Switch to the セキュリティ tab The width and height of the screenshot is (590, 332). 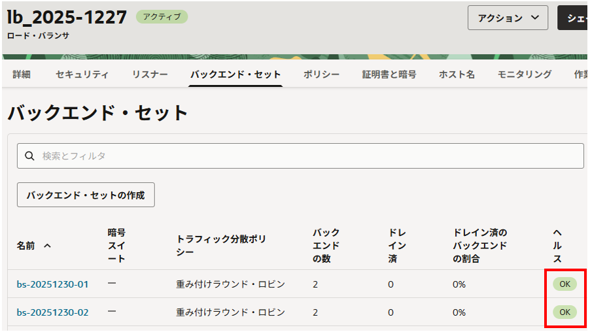(82, 75)
